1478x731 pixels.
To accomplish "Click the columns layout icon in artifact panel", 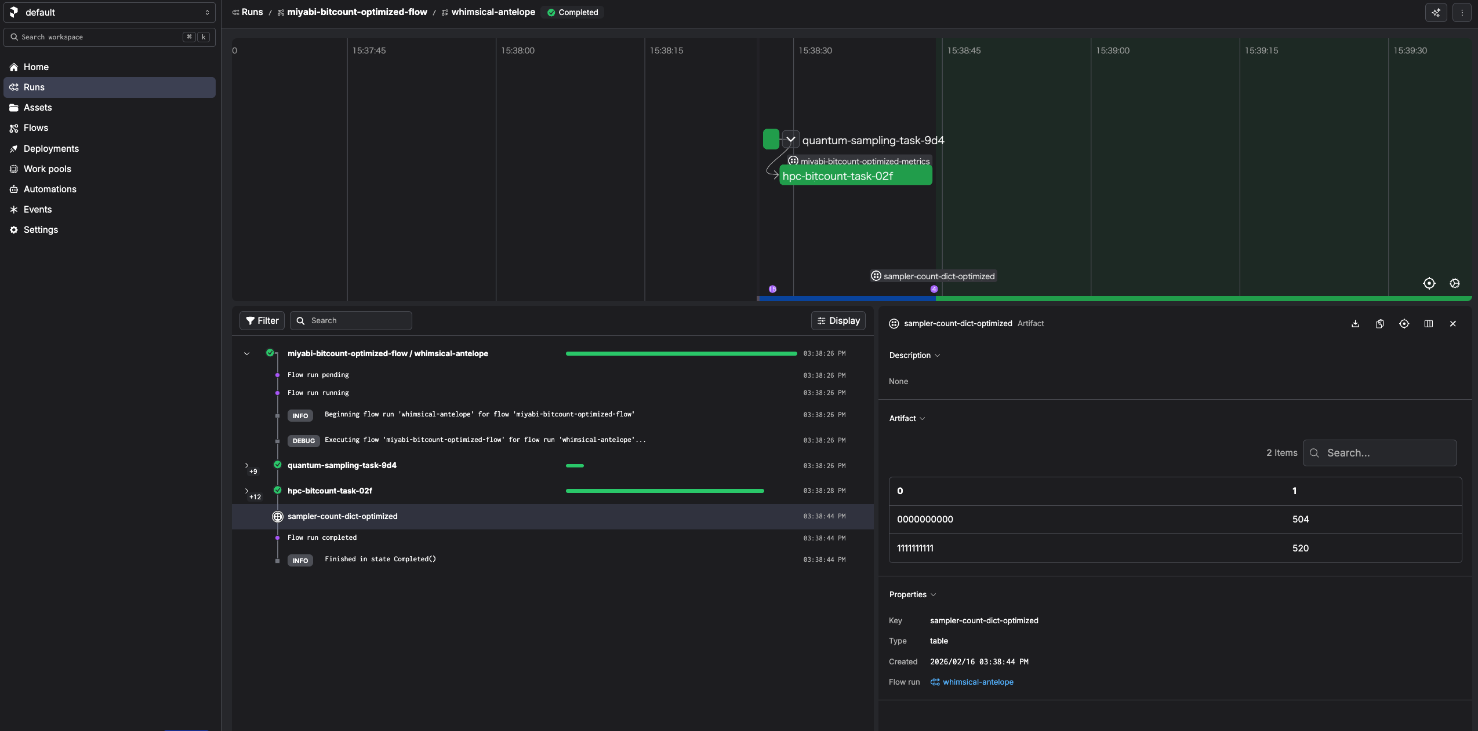I will pos(1428,324).
